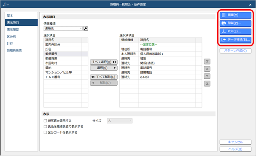256x156 pixels.
Task: Select the 個人用携帯電話 1 row
Action: pyautogui.click(x=161, y=54)
